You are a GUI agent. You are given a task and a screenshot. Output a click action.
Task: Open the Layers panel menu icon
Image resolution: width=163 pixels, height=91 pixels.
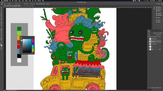tap(161, 31)
